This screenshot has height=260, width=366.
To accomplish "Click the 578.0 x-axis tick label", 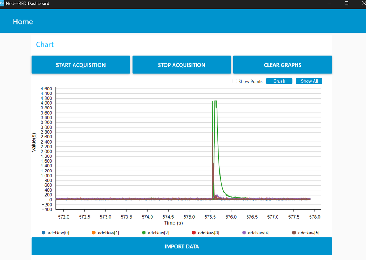I will click(x=315, y=217).
